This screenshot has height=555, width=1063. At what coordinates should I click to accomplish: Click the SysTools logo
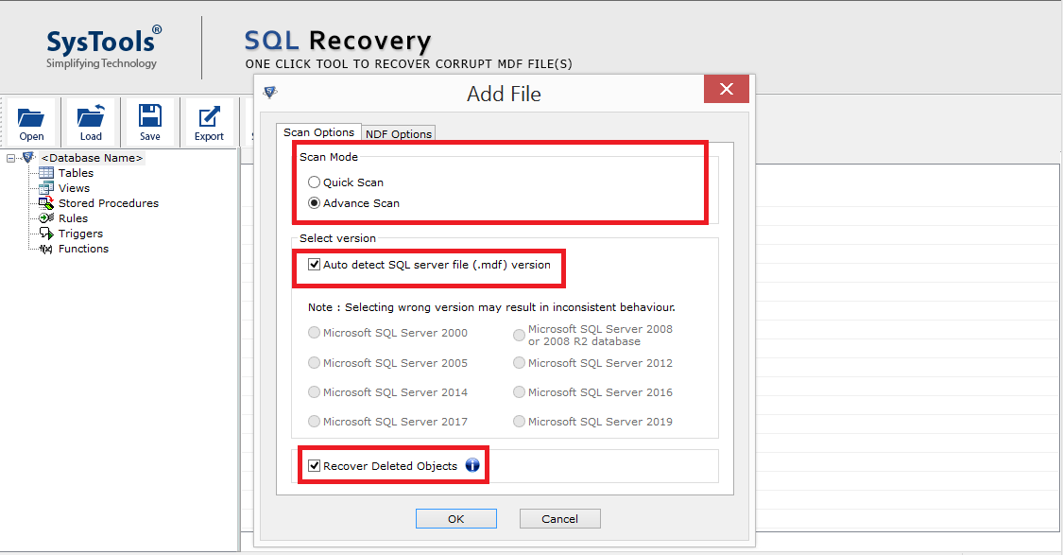(x=104, y=47)
